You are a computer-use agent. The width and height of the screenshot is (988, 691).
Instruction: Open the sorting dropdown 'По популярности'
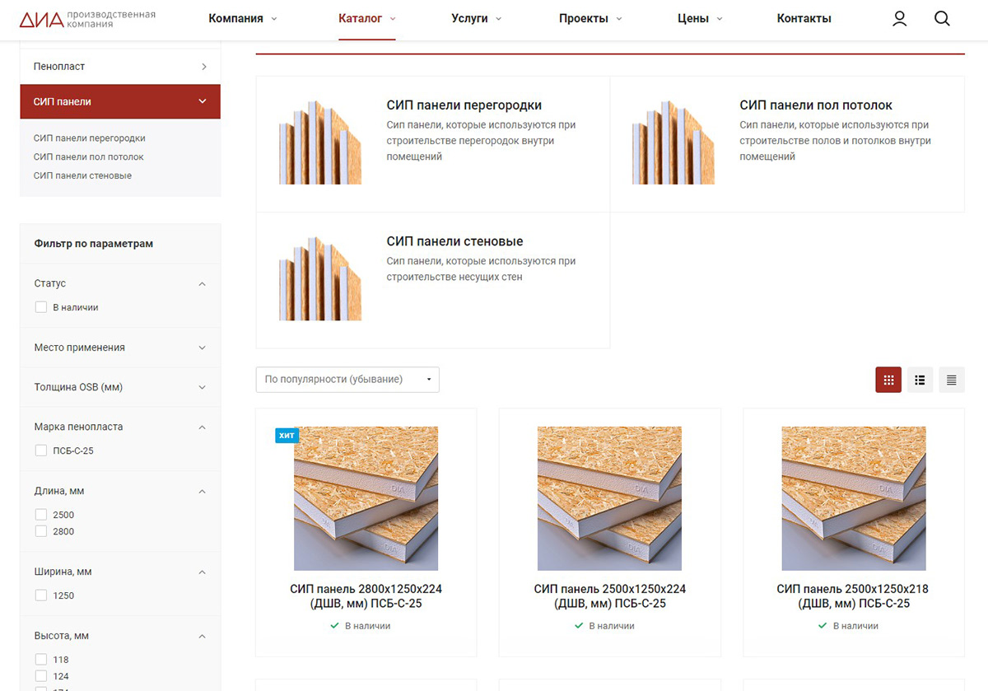coord(347,380)
